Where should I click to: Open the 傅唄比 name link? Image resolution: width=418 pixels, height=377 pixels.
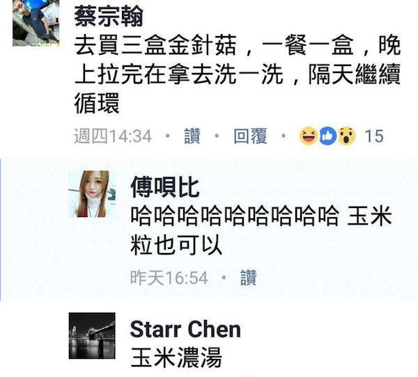tap(165, 187)
